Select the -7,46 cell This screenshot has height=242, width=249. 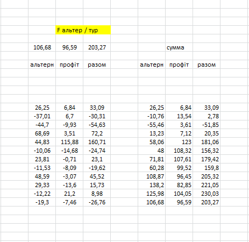(69, 202)
